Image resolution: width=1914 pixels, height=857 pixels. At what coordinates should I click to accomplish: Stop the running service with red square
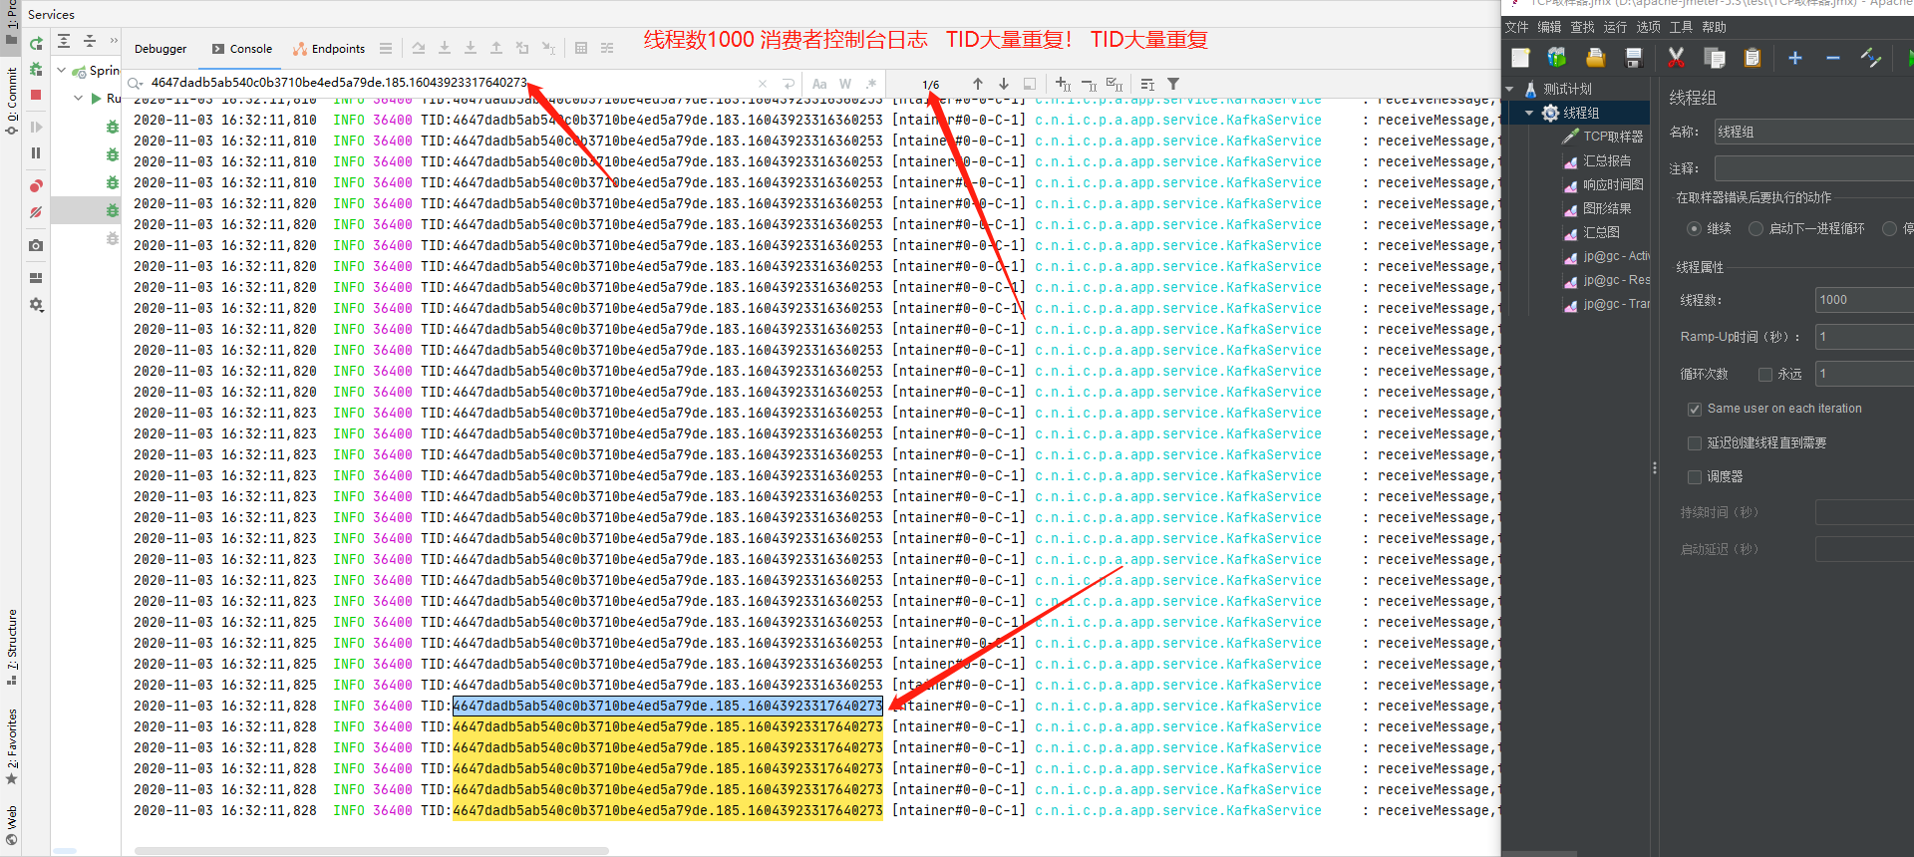click(36, 95)
